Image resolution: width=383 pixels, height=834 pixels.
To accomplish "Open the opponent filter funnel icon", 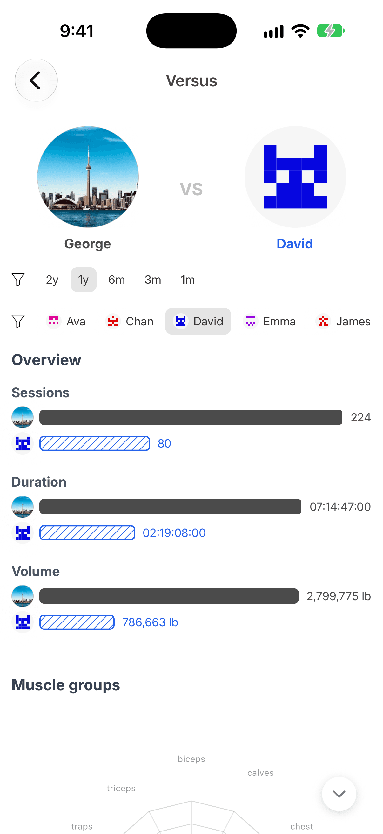I will click(x=18, y=321).
